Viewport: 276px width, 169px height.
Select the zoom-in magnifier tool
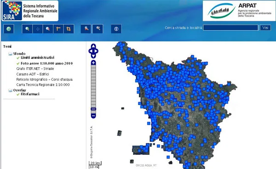27,29
